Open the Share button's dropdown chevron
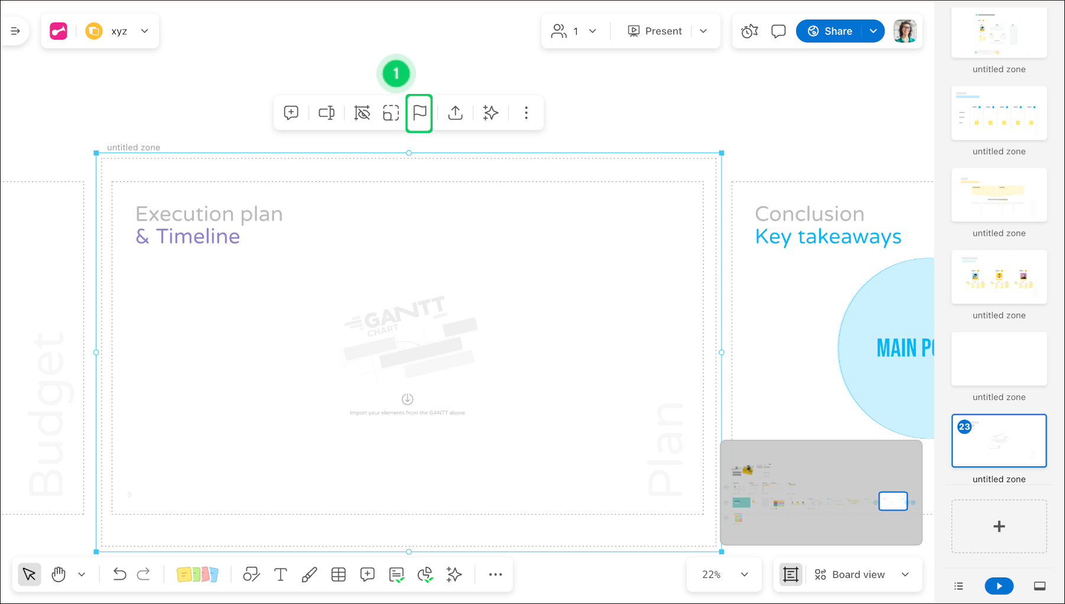 click(874, 31)
